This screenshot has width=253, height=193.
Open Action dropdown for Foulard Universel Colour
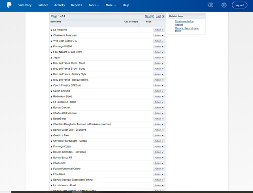click(x=159, y=169)
